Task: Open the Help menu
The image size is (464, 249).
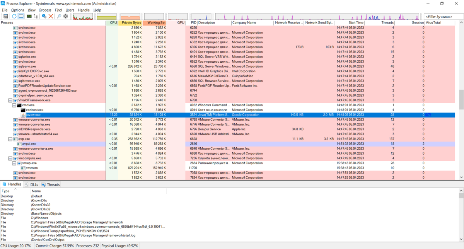Action: point(97,10)
